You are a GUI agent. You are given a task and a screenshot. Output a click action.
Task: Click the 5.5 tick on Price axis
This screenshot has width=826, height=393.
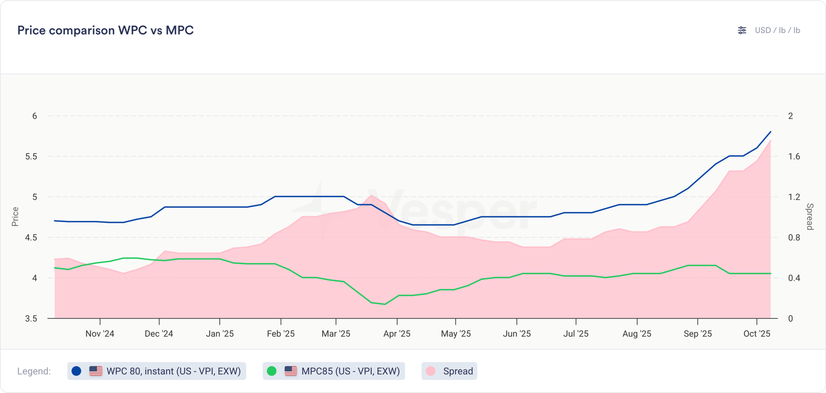31,156
